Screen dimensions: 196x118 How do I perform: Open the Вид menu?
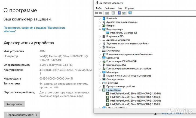(120, 8)
